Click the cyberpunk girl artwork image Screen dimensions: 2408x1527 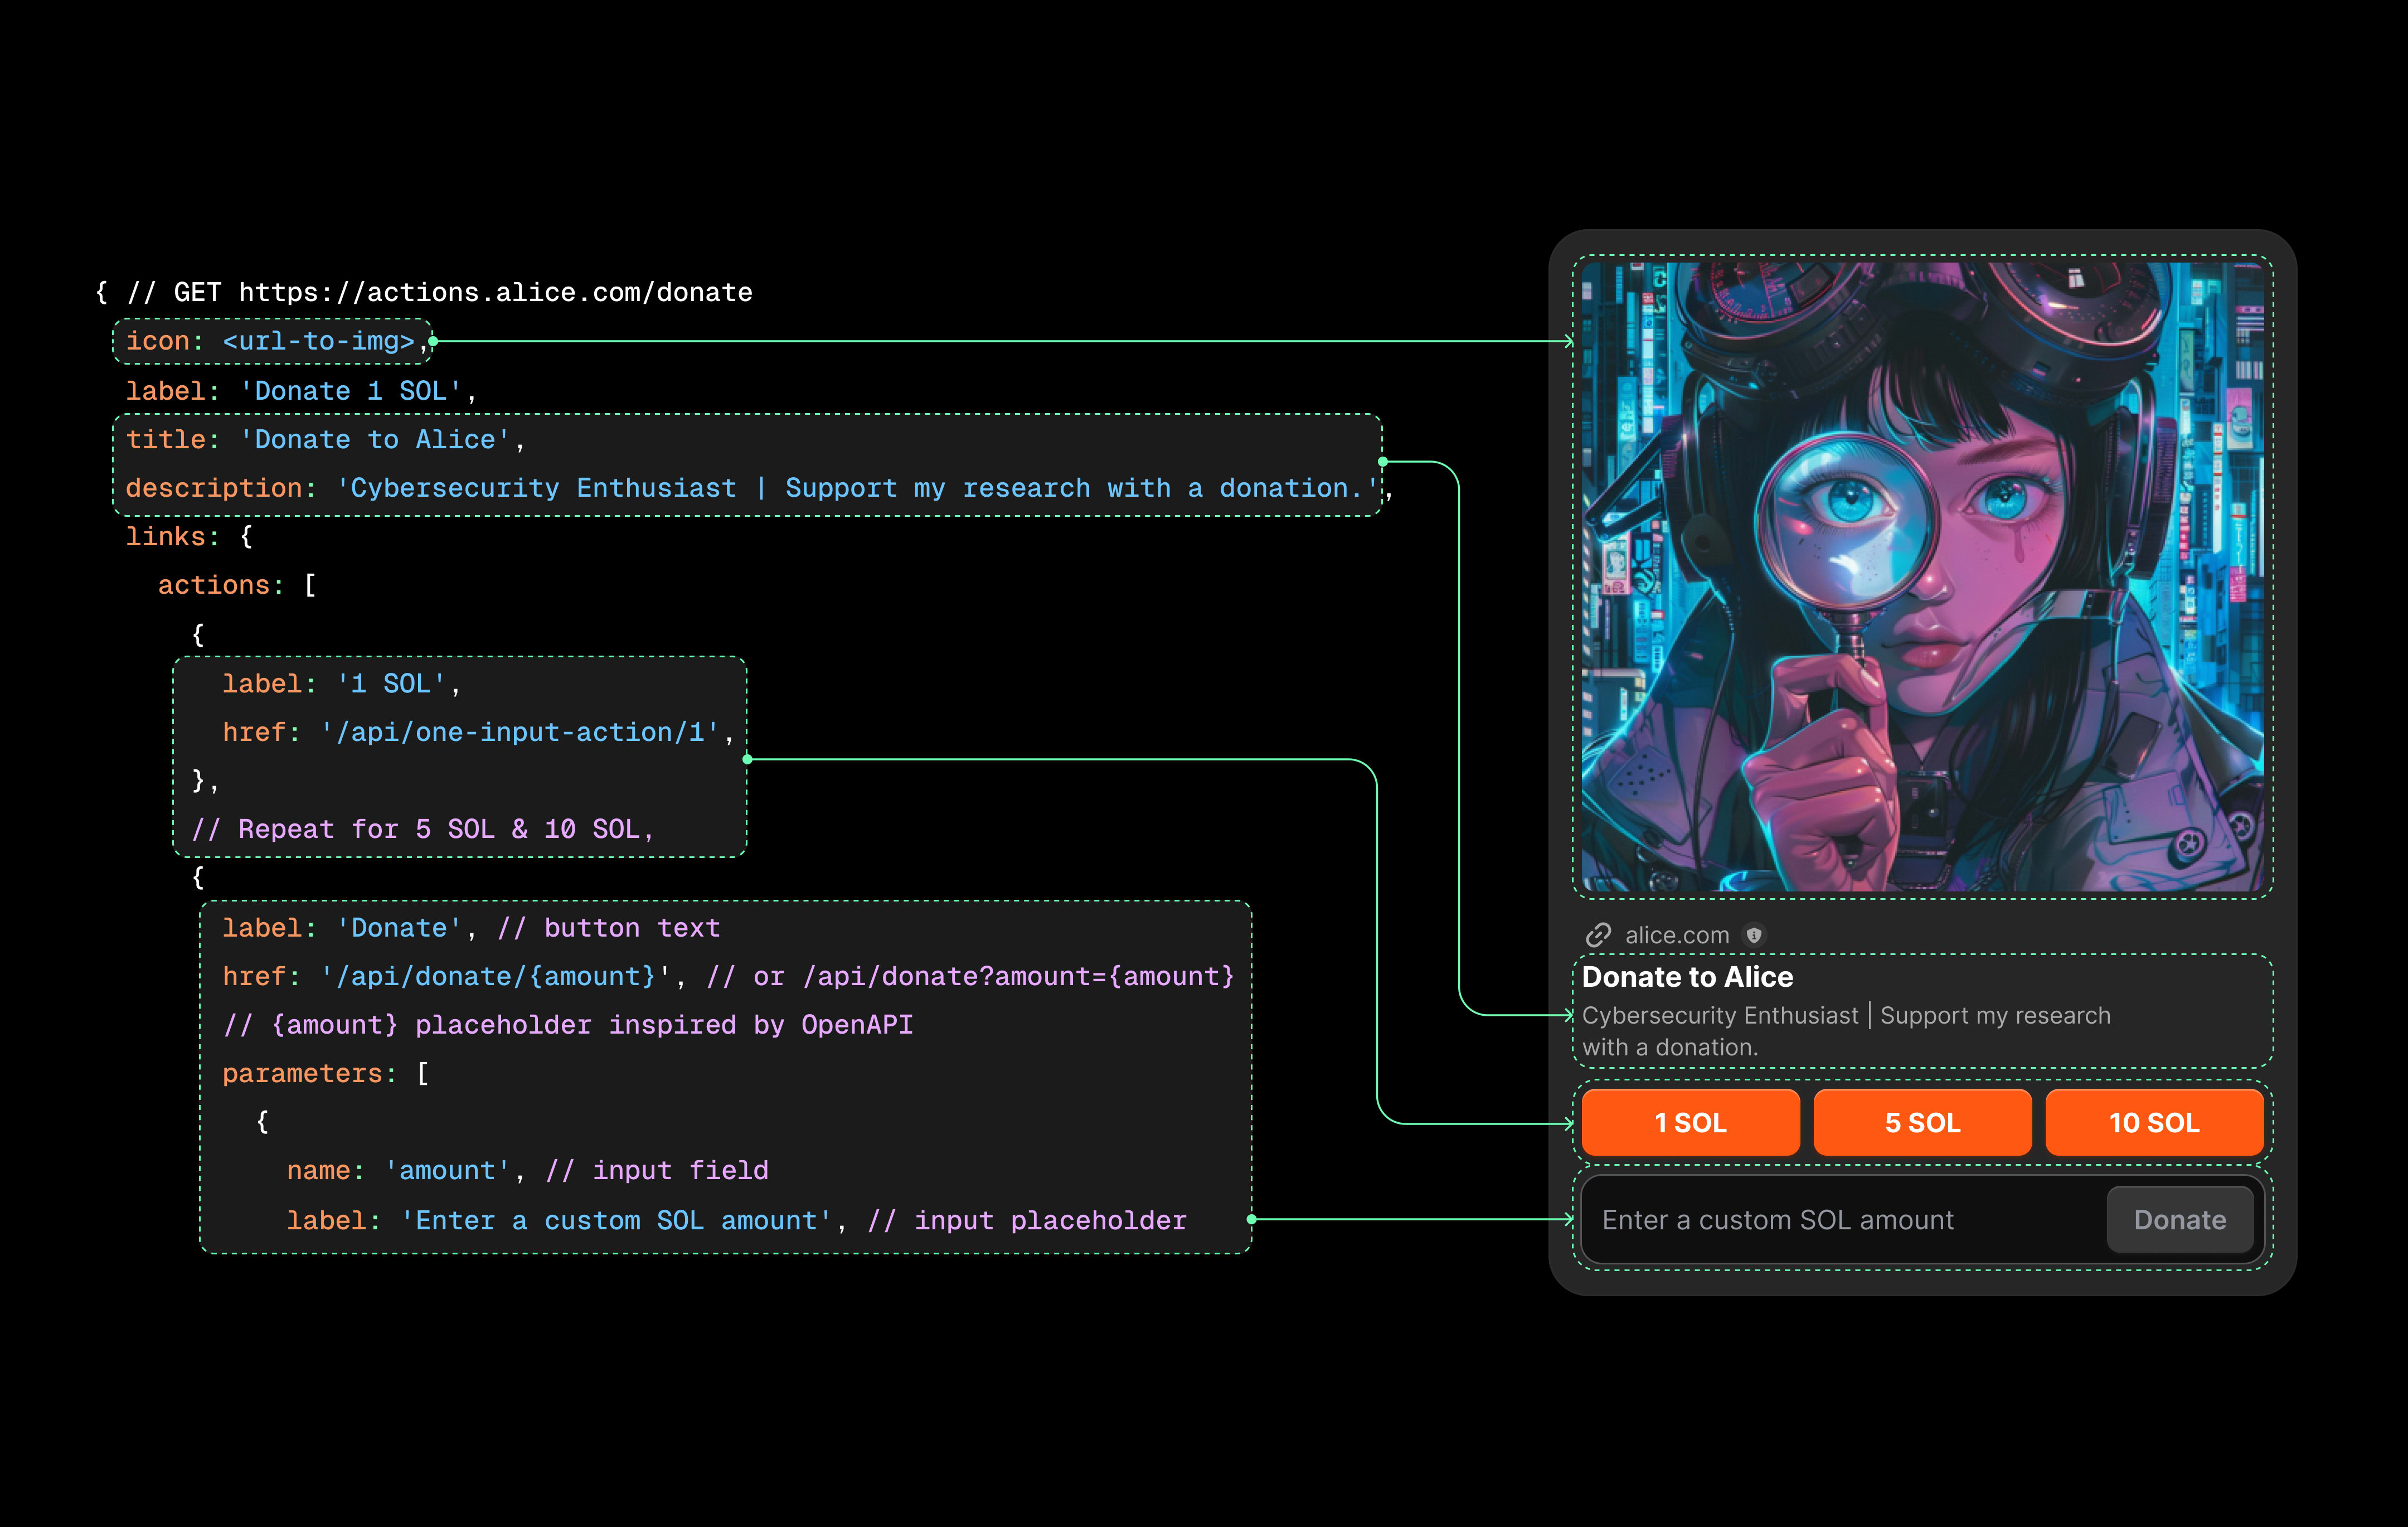point(1922,577)
